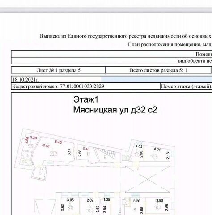Click 'Номер этажа (этажей)' label
Viewport: 212px width, 215px height.
pyautogui.click(x=186, y=86)
